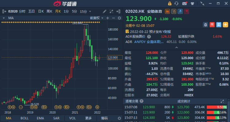Open chart settings gear near 前复权
The height and width of the screenshot is (122, 230).
pos(119,18)
